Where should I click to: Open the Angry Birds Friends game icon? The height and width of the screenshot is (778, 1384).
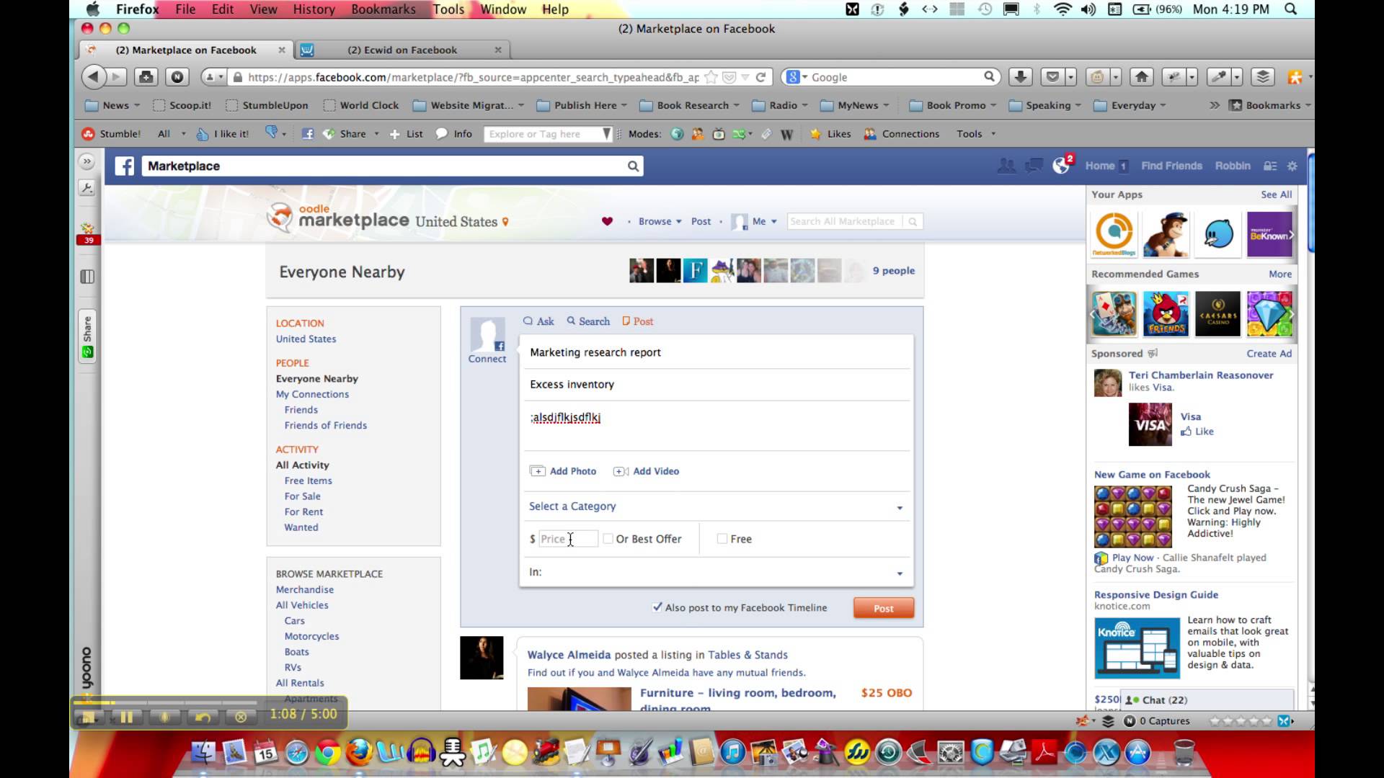tap(1166, 313)
